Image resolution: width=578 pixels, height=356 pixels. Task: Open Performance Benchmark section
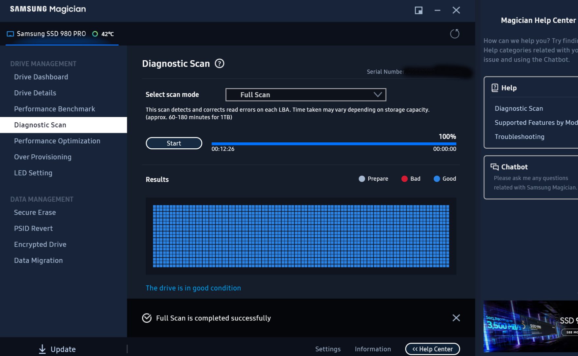coord(55,109)
